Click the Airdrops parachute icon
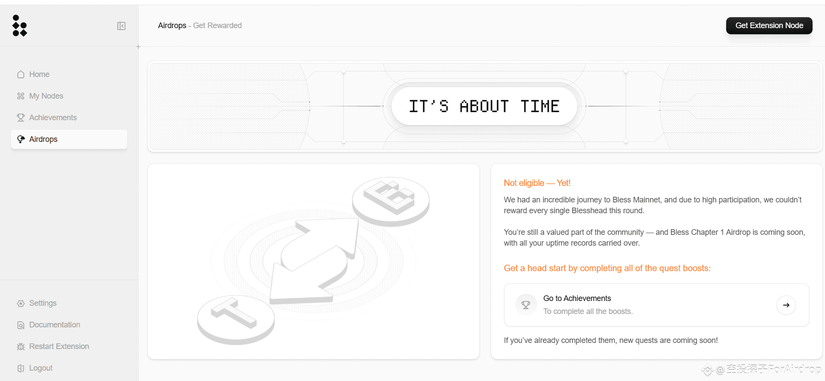 tap(20, 139)
